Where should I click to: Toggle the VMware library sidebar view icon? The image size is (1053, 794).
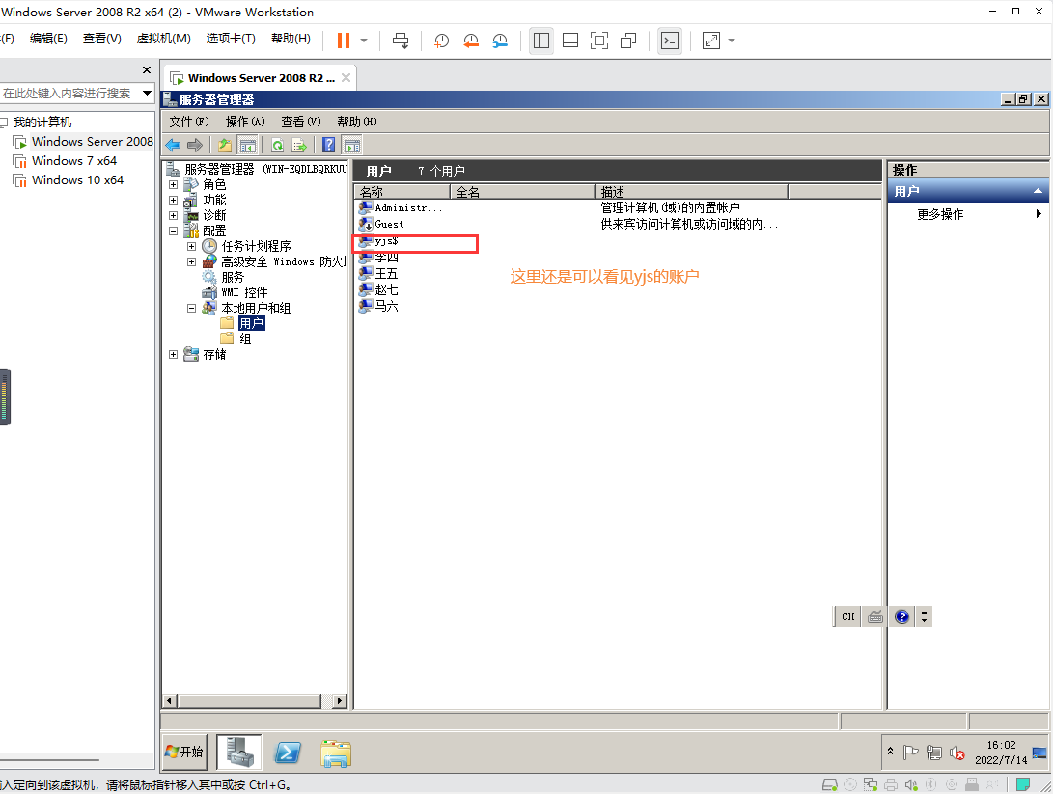click(x=541, y=41)
